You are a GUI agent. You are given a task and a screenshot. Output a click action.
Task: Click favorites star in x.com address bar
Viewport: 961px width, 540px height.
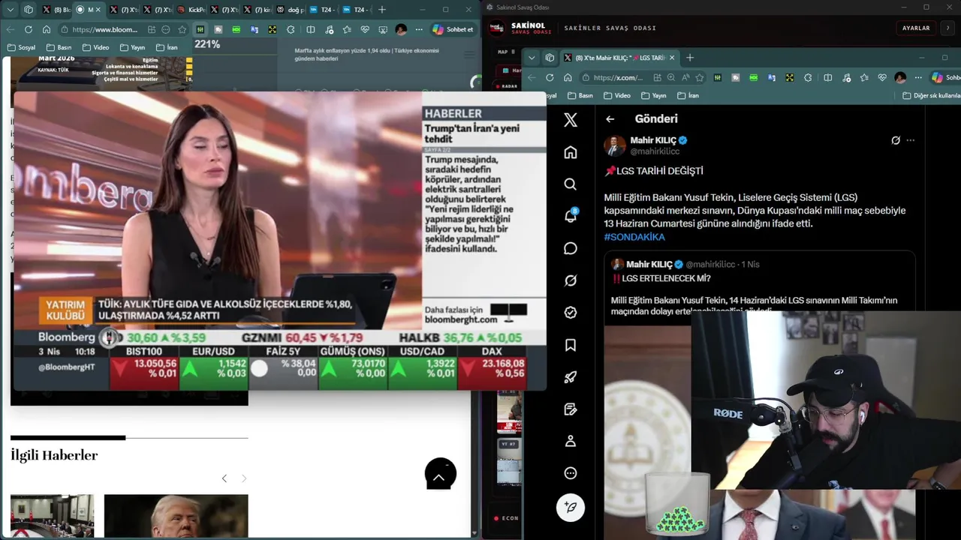pos(700,77)
